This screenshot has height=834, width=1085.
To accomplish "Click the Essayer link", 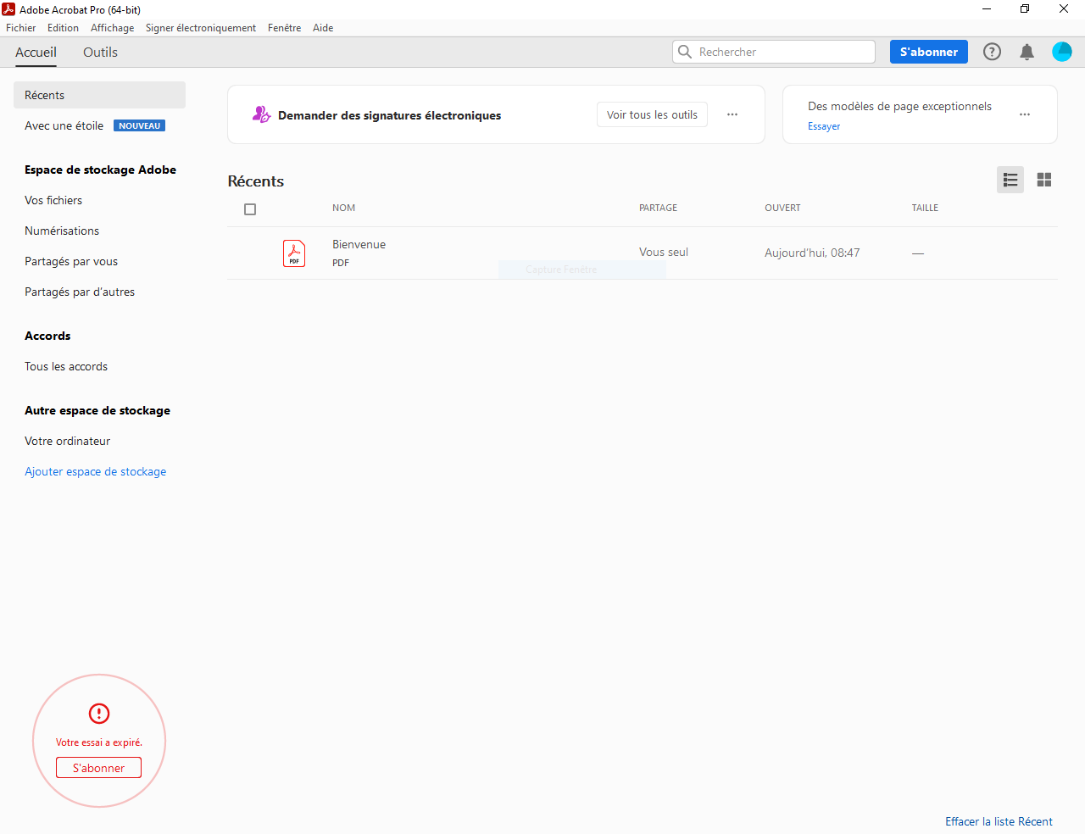I will (824, 126).
